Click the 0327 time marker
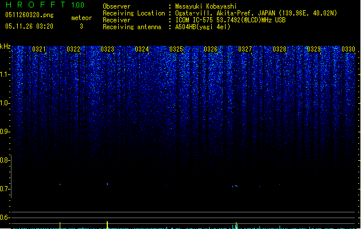The width and height of the screenshot is (361, 229). 245,49
